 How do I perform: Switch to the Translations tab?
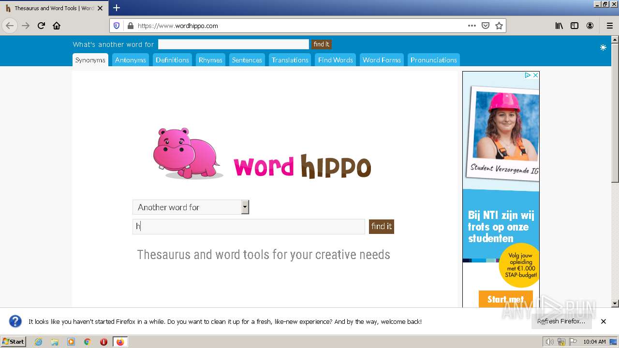tap(290, 60)
